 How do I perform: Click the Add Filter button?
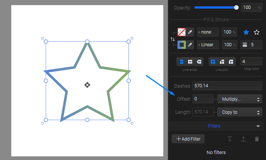(188, 139)
